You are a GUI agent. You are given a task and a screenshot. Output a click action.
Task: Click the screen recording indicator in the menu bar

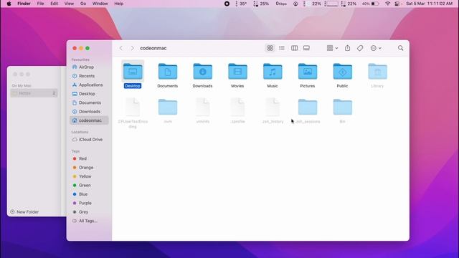(227, 4)
